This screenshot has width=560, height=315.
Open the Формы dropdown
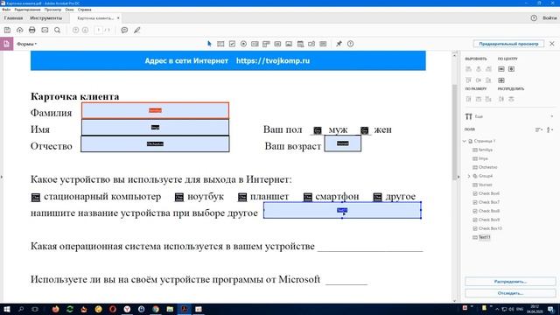(27, 44)
